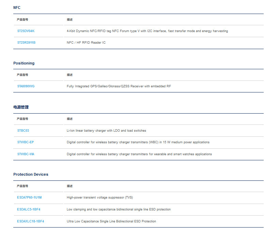The width and height of the screenshot is (279, 234).
Task: Open the STWBC-EP product link
Action: coord(26,142)
